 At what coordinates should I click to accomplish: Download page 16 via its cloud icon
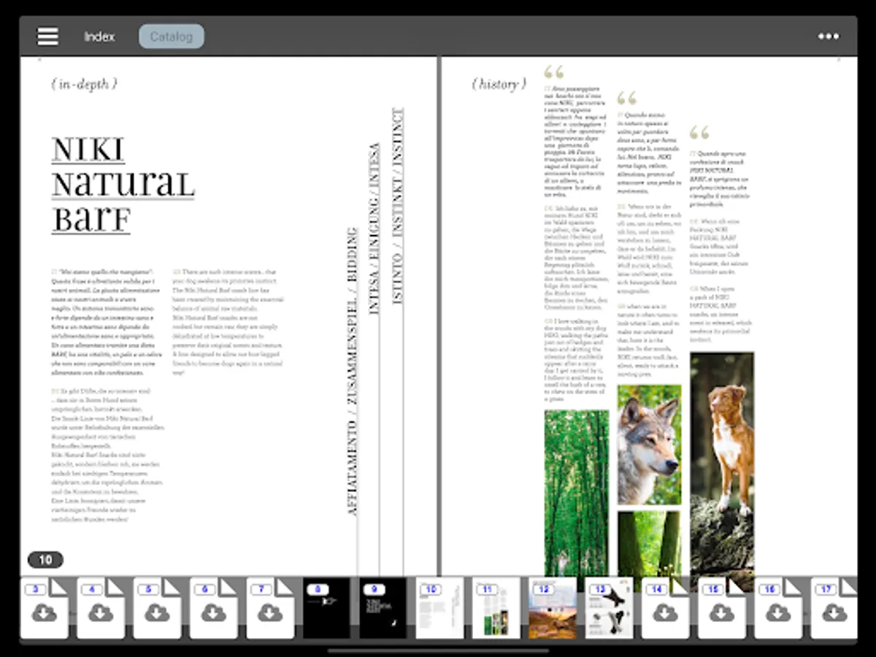(777, 614)
